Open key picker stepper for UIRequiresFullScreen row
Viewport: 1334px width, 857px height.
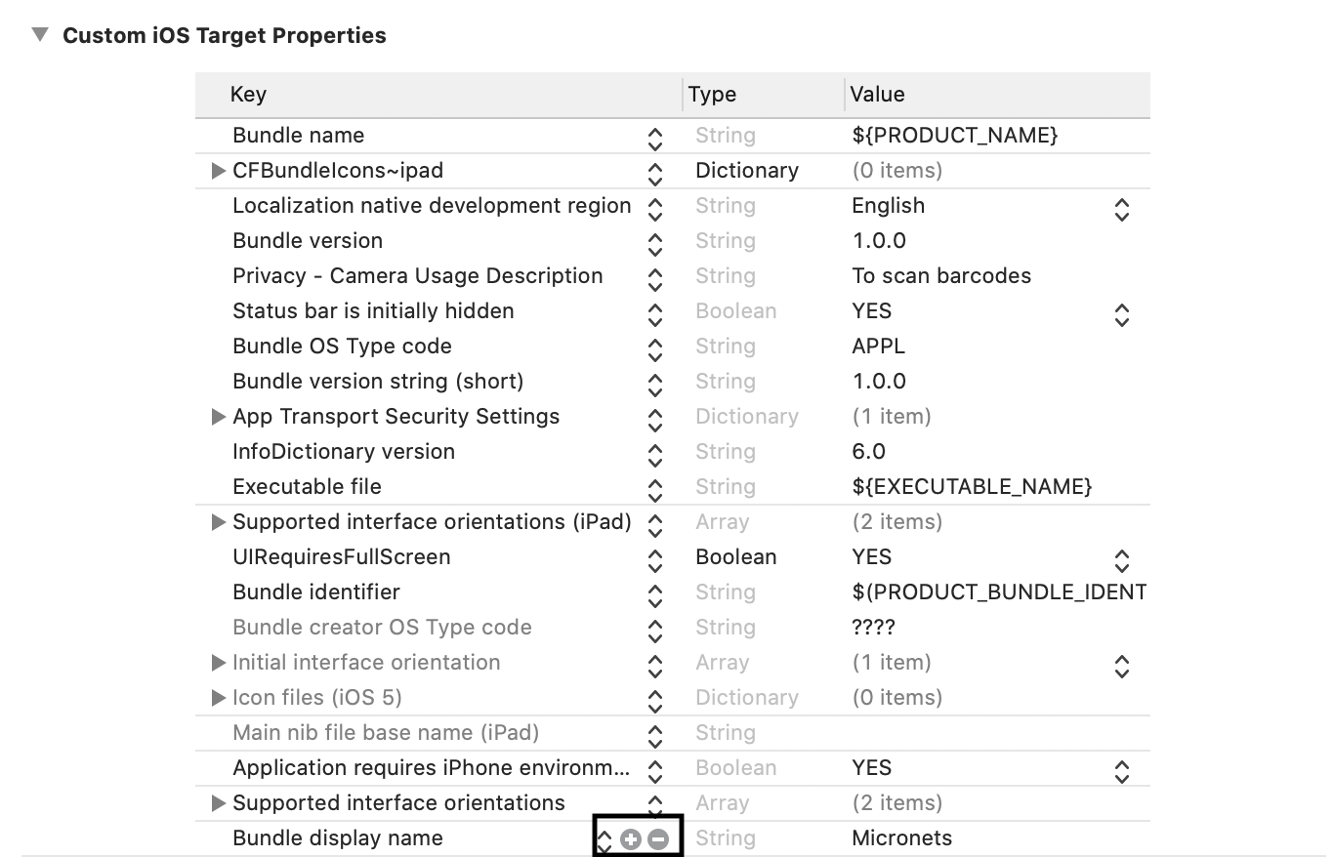click(x=655, y=560)
